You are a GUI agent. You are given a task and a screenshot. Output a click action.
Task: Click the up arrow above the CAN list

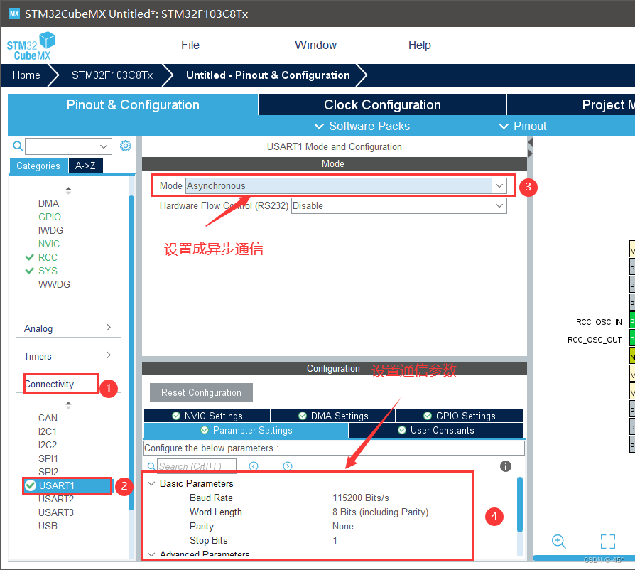click(x=68, y=404)
